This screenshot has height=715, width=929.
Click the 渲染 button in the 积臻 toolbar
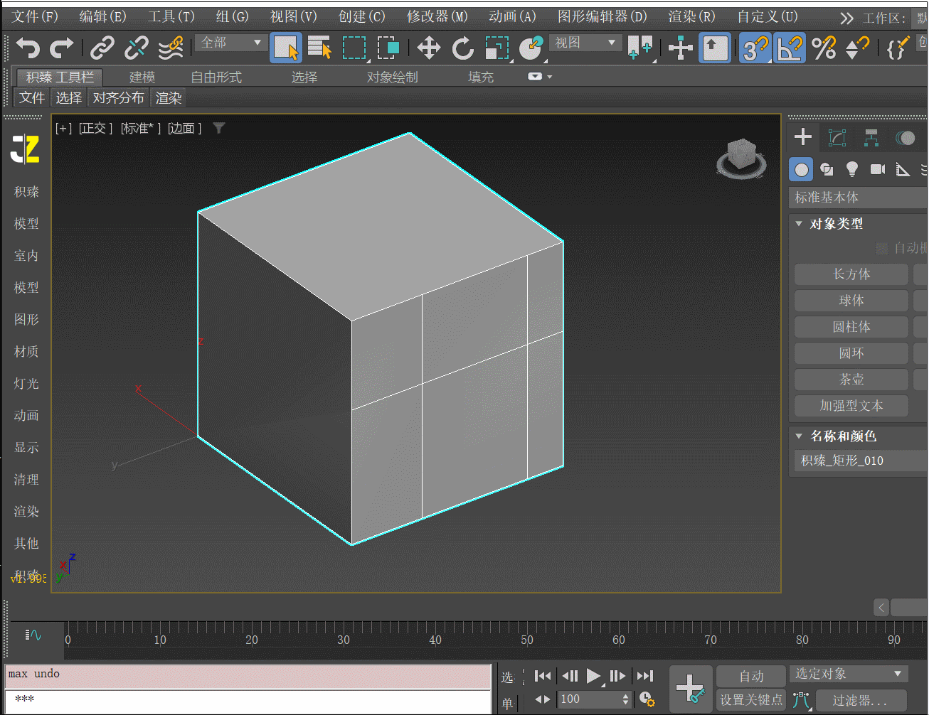tap(169, 98)
